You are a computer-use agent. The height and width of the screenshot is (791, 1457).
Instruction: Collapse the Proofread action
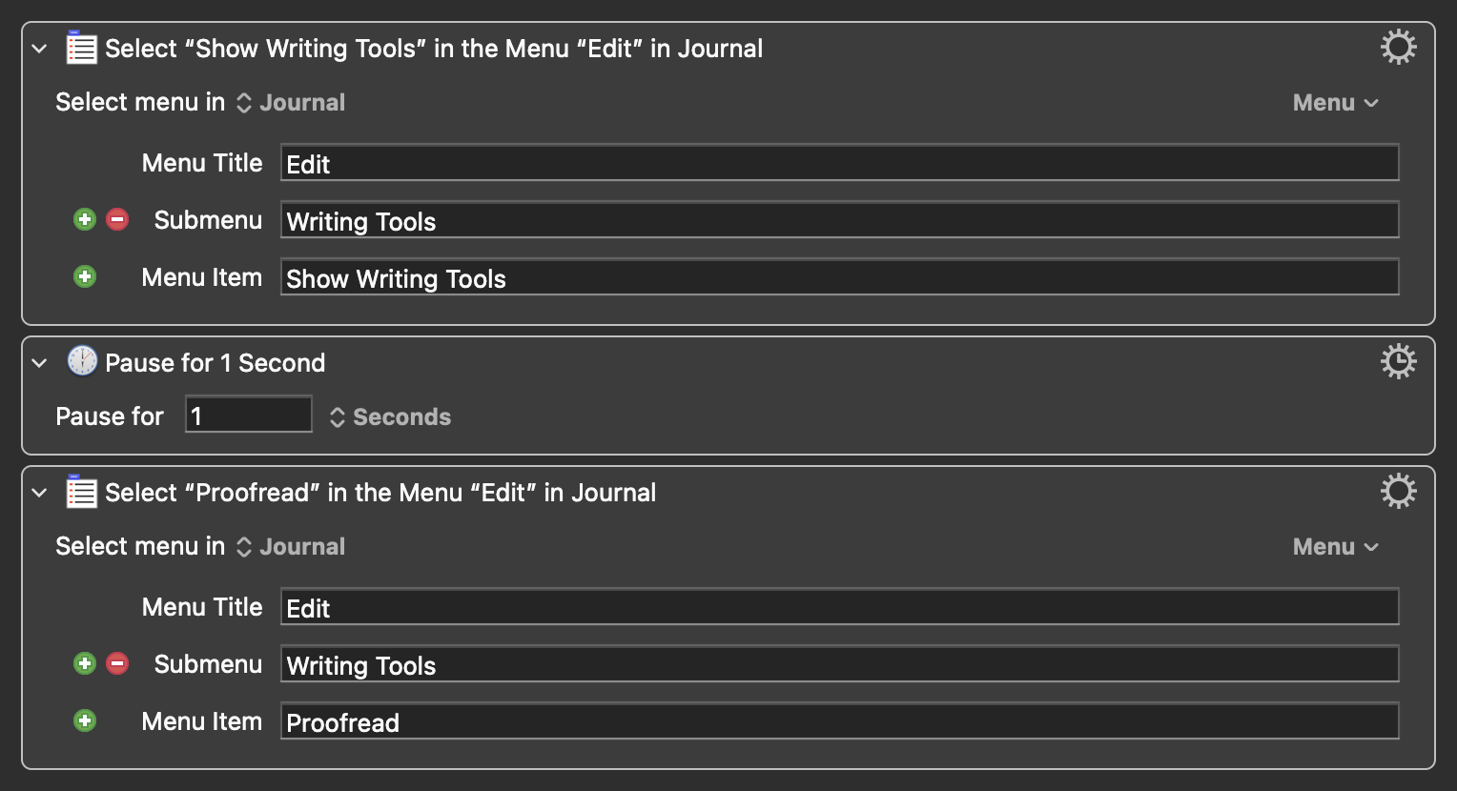click(39, 493)
